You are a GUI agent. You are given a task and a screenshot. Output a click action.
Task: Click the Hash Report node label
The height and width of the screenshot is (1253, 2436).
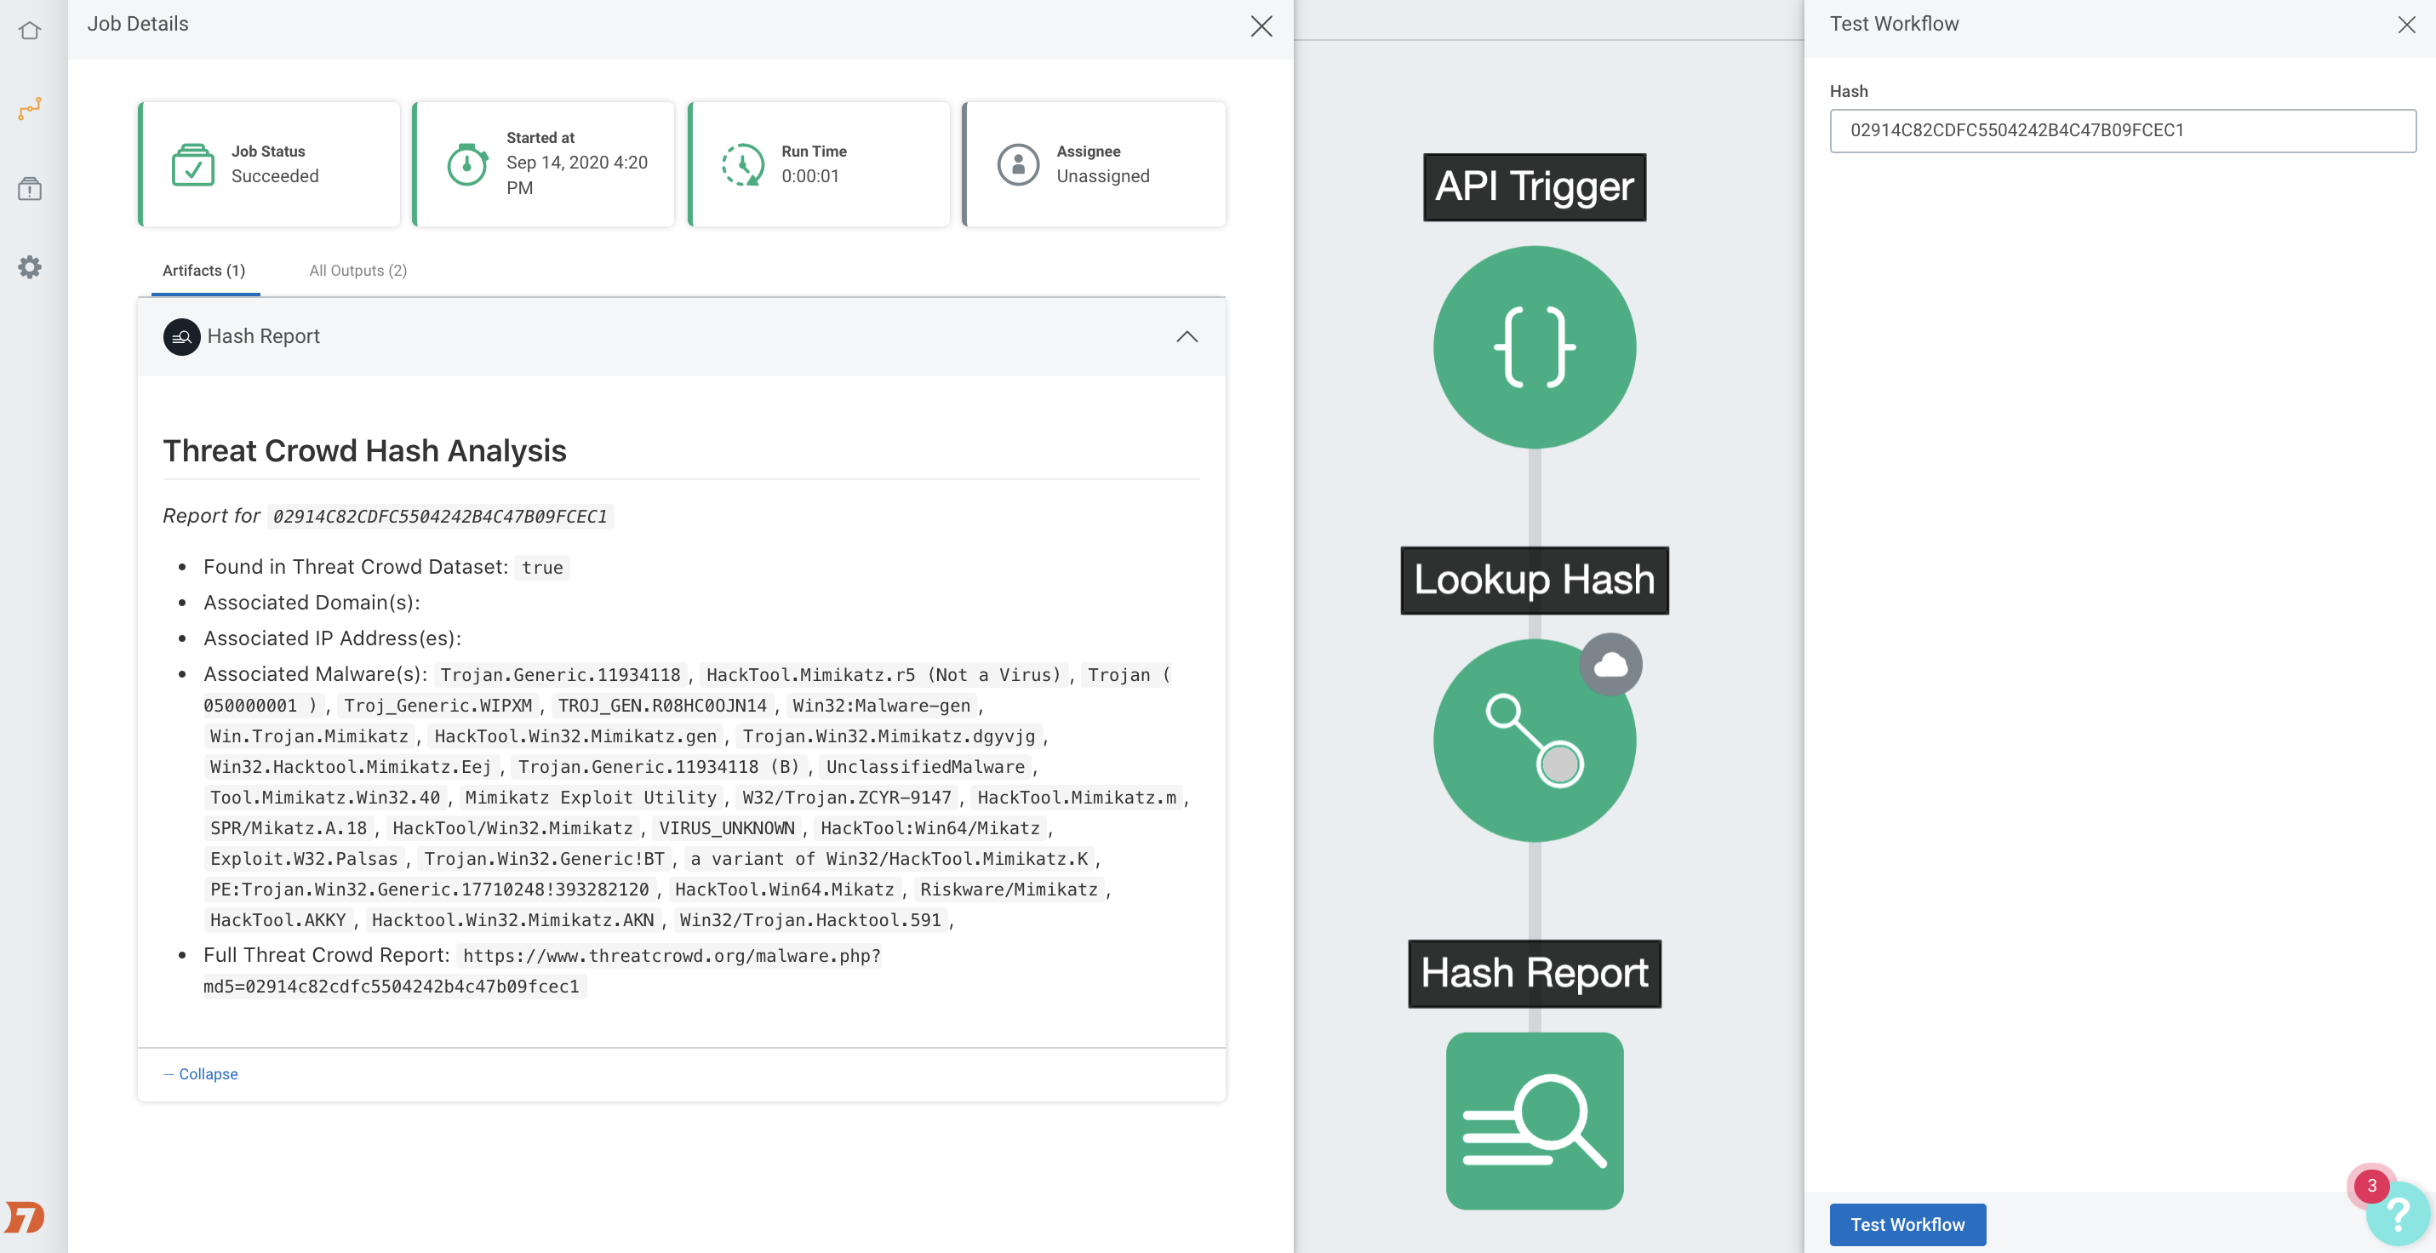[1534, 974]
